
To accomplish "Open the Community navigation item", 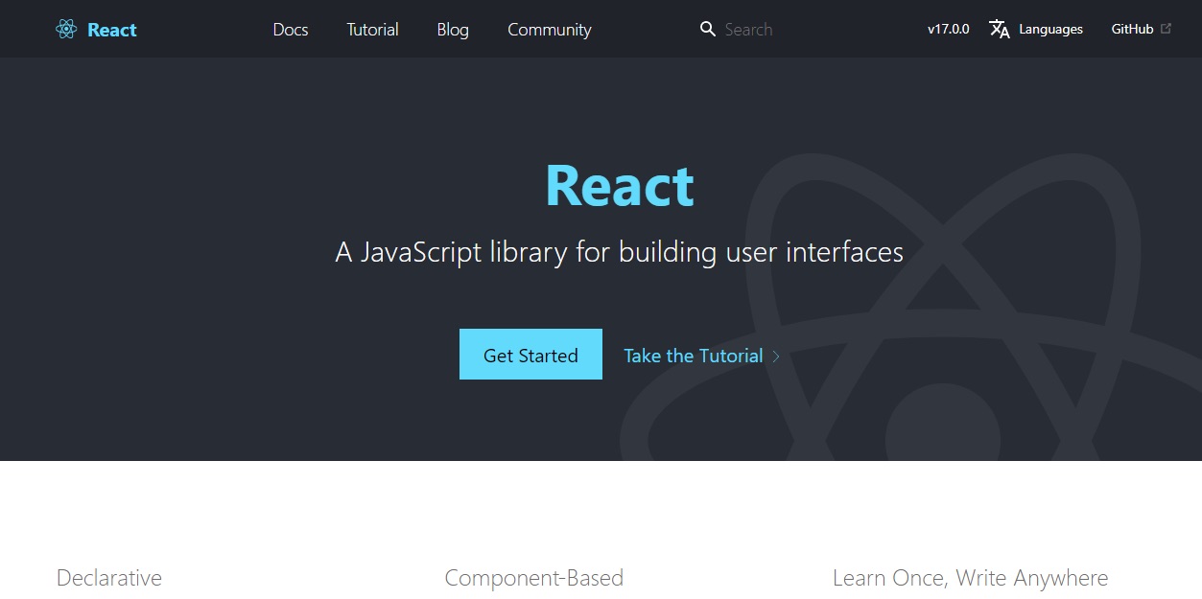I will point(550,30).
